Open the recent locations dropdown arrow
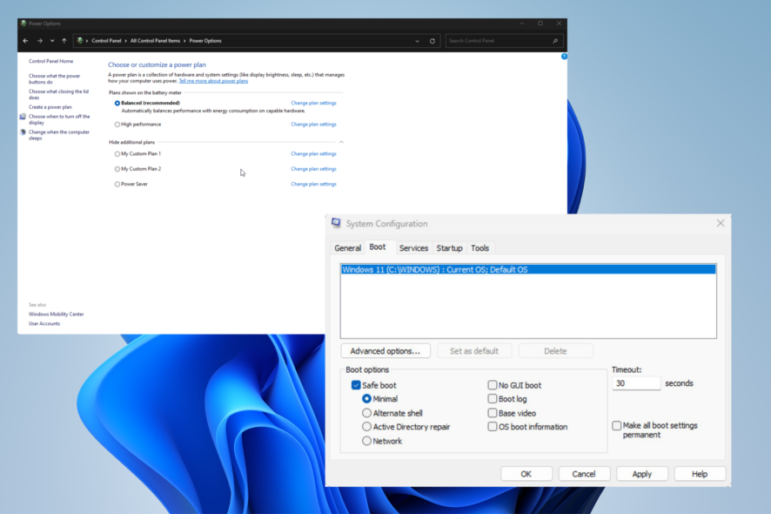The height and width of the screenshot is (514, 771). tap(52, 41)
